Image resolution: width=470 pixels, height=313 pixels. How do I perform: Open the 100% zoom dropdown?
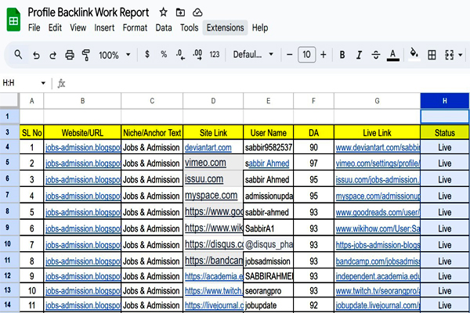[114, 55]
